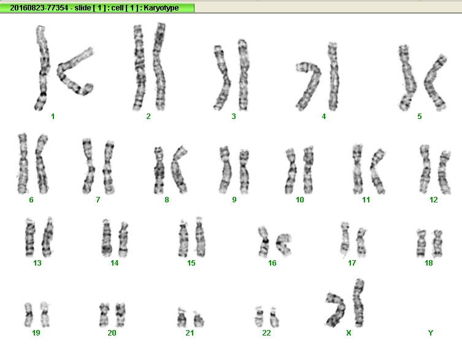Select the chromosome 18 pair
This screenshot has width=462, height=357.
coord(430,244)
